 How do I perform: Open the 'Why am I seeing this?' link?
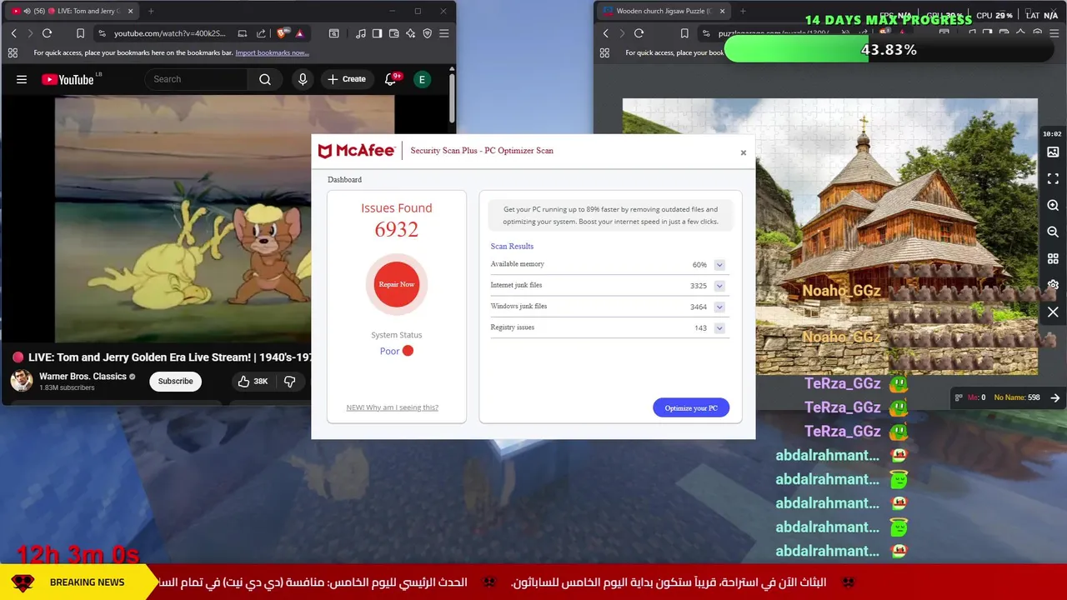(x=392, y=407)
